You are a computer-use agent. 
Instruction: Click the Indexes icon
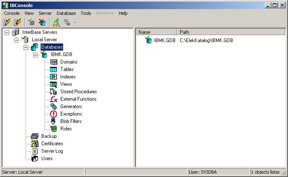53,77
